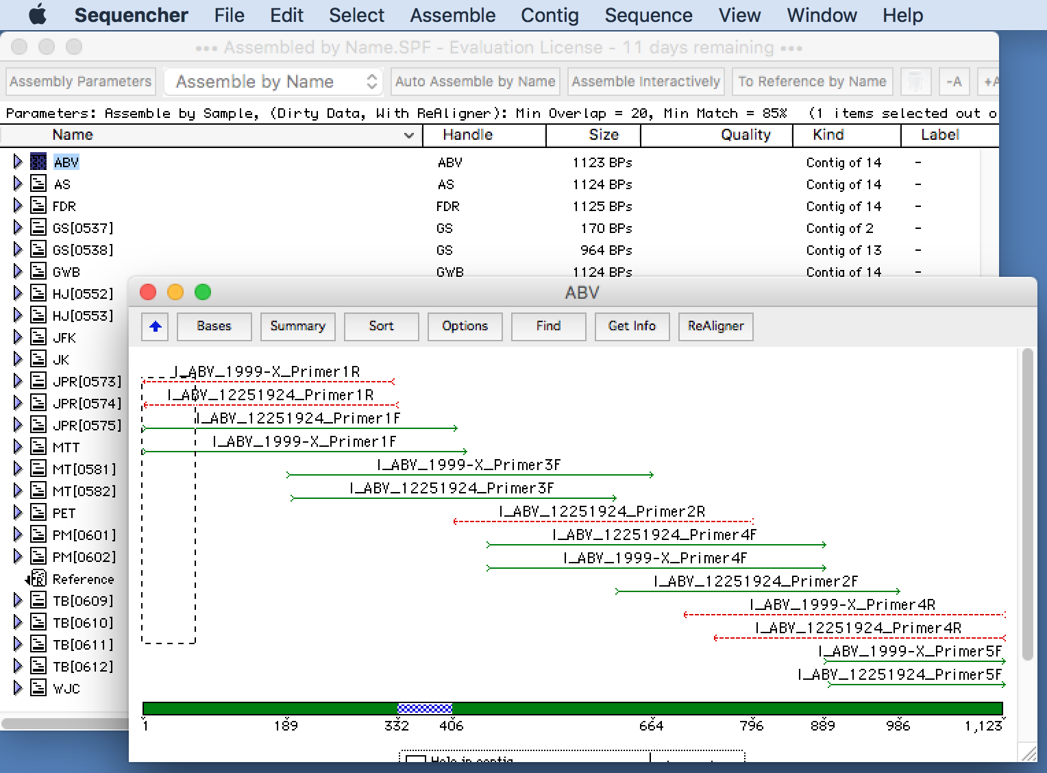Click the Get Info button

632,326
